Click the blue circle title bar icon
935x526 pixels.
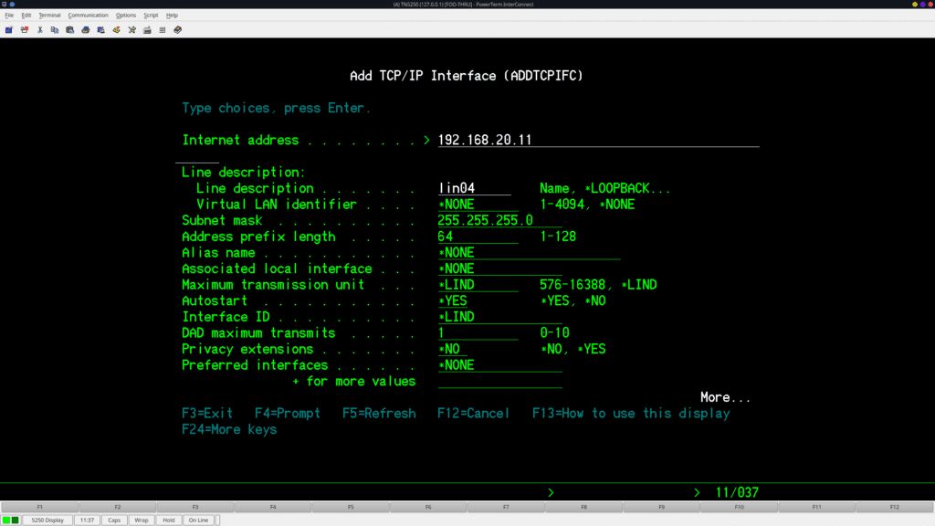click(x=12, y=5)
